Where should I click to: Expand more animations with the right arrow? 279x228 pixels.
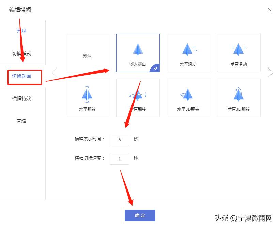[x=270, y=72]
